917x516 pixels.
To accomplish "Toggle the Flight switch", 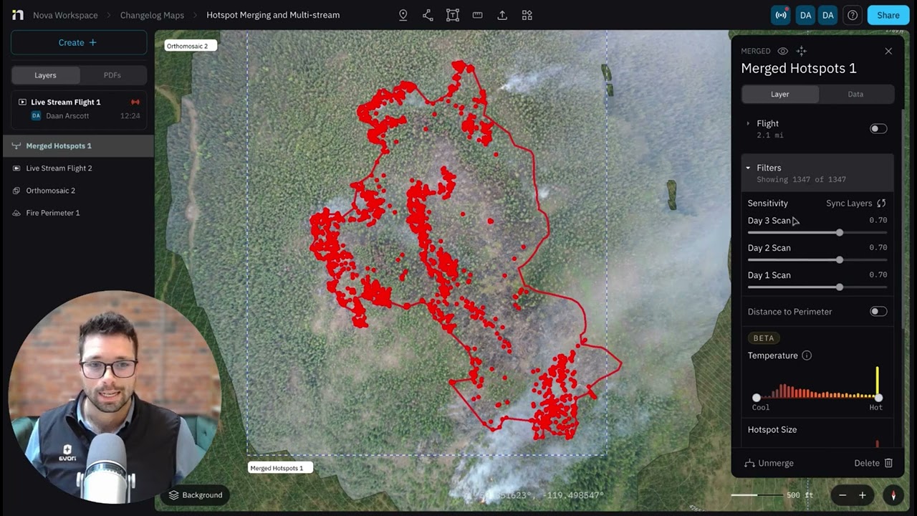I will click(x=878, y=129).
